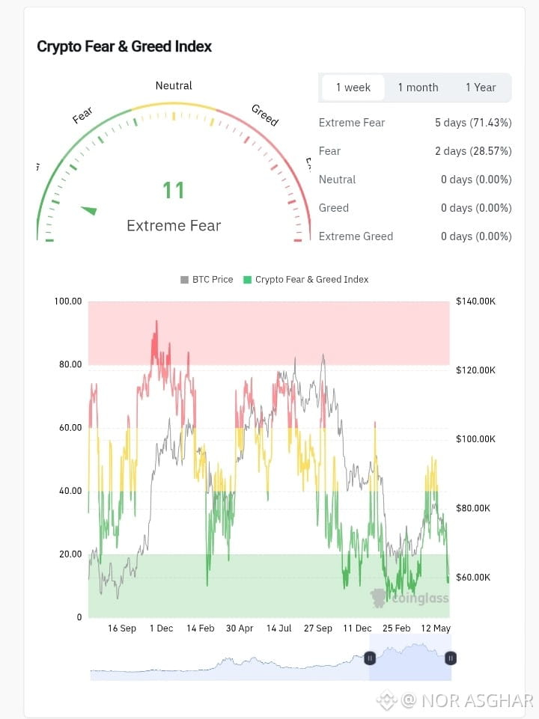
Task: Click the Greed label on the gauge
Action: (265, 115)
